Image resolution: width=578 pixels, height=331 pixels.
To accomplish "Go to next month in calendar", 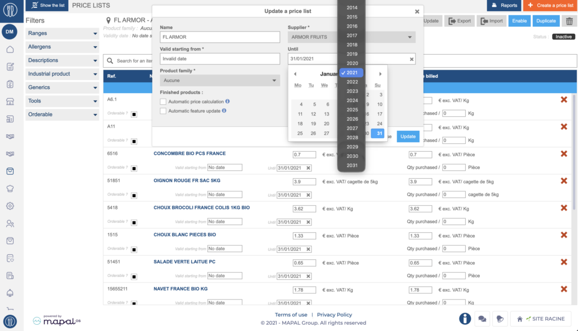I will (x=380, y=74).
